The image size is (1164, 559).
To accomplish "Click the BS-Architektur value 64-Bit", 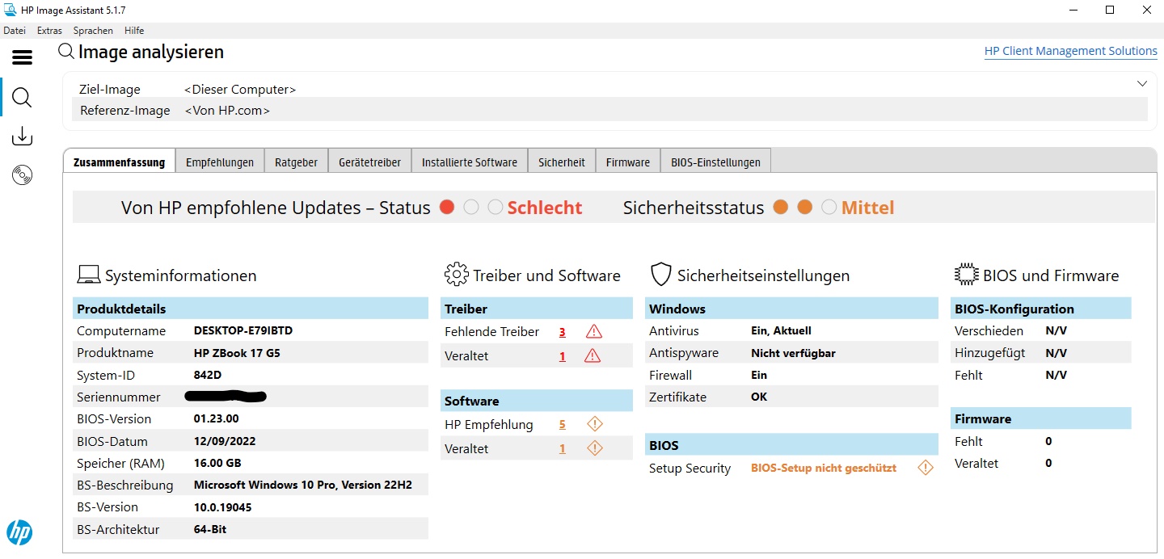I will click(210, 529).
